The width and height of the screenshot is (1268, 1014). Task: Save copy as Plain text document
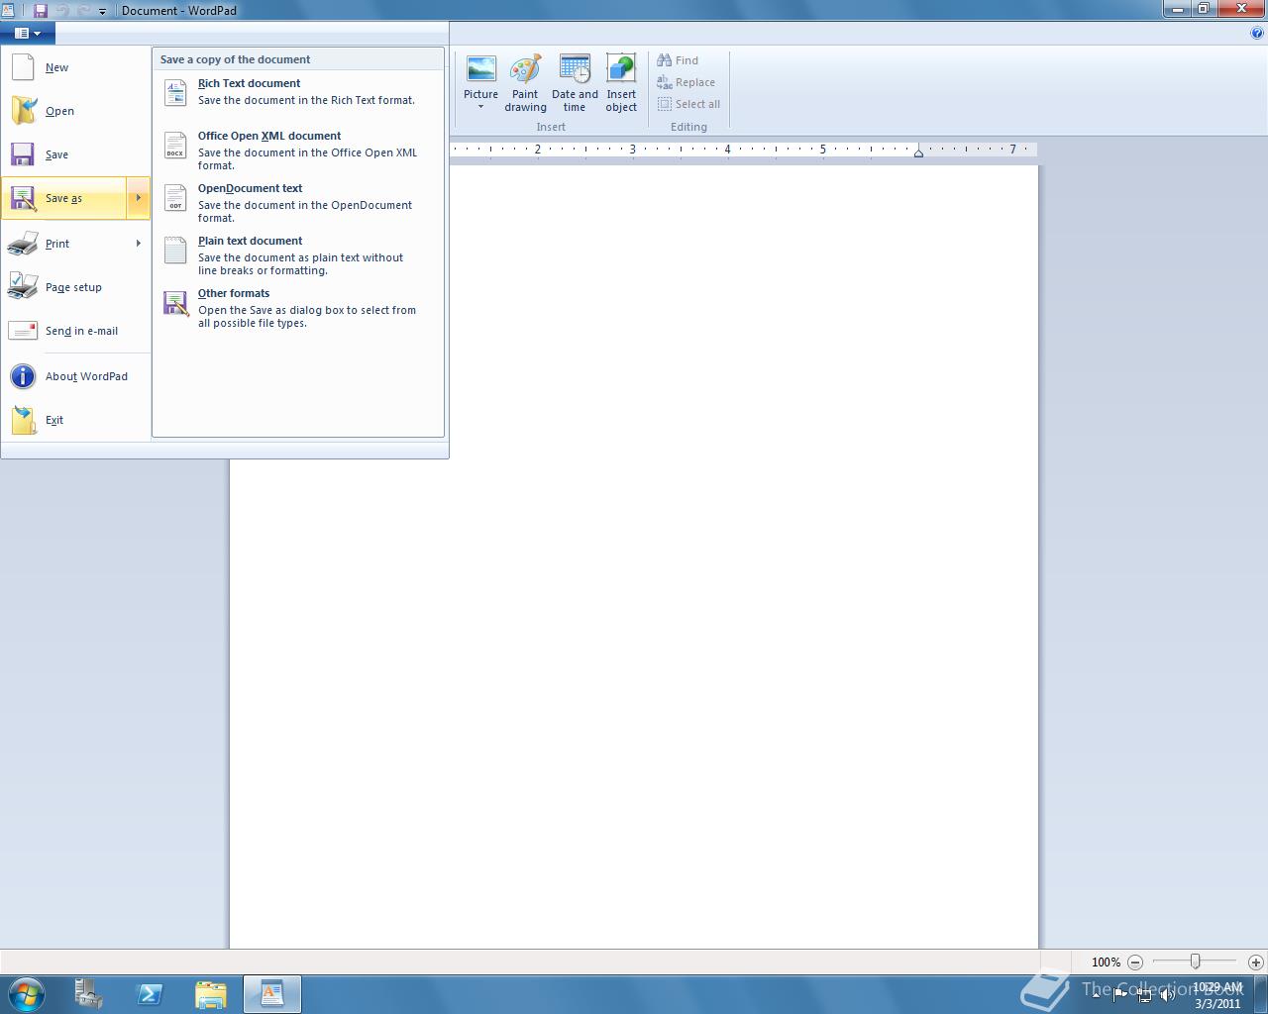coord(297,254)
